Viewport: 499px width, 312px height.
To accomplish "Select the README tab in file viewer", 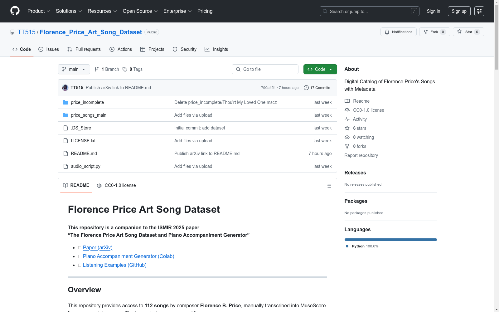I will pyautogui.click(x=76, y=185).
